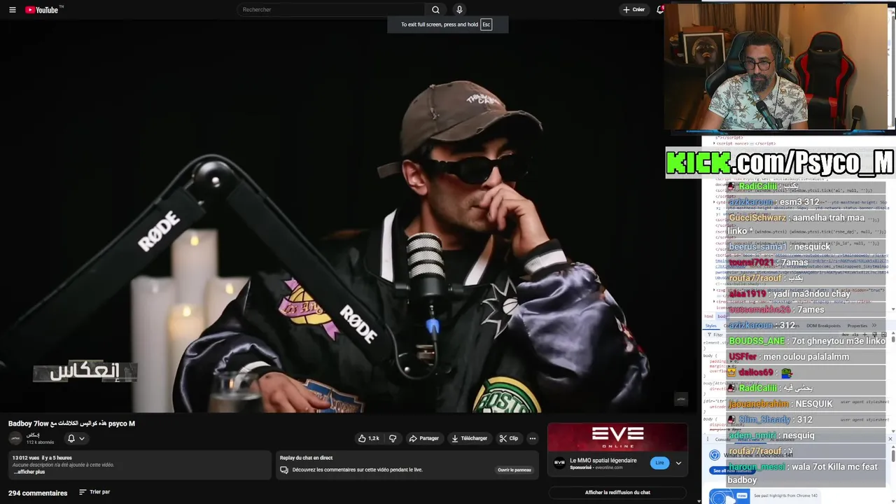Open DevTools drawer three-dot menu
896x504 pixels.
pos(707,439)
